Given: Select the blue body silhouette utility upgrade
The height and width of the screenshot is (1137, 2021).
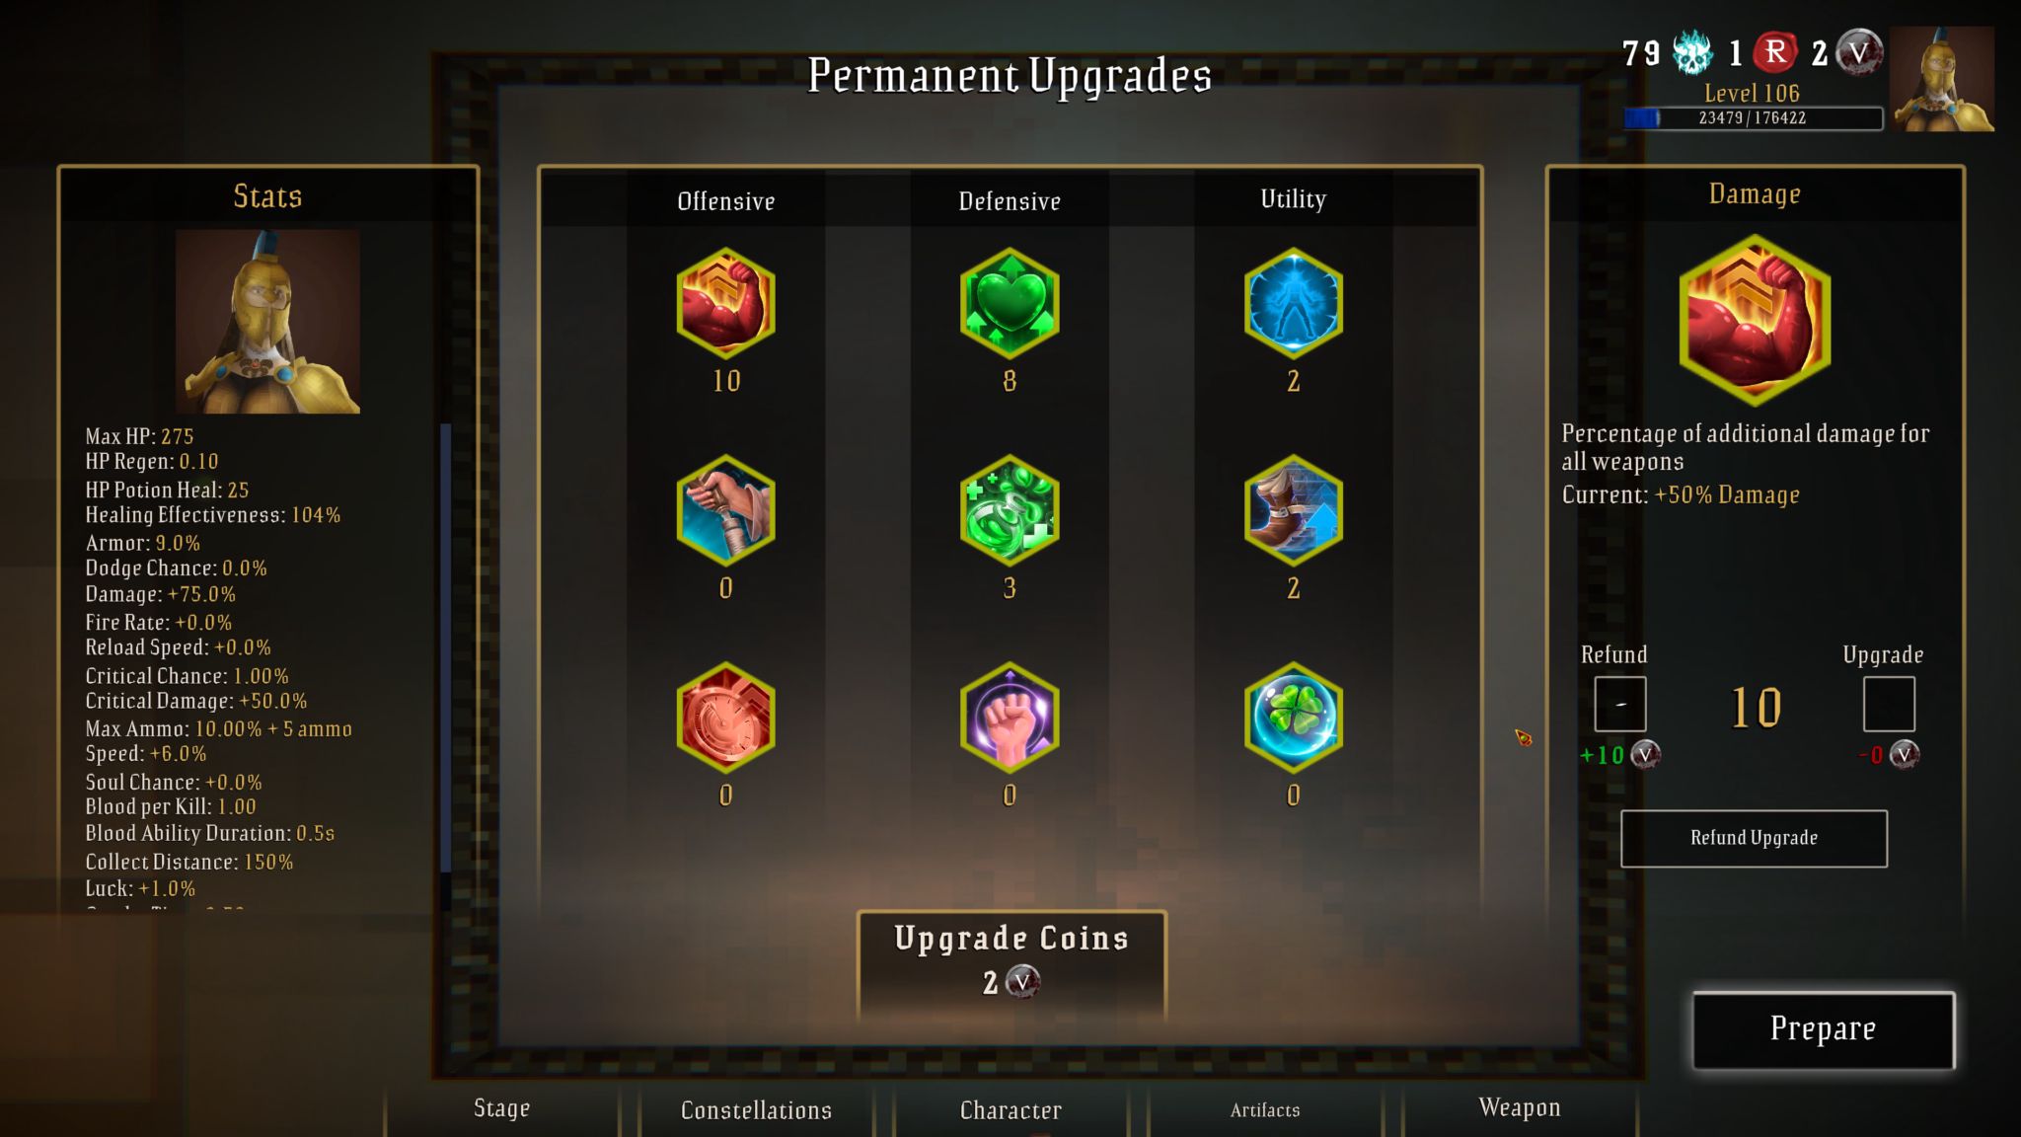Looking at the screenshot, I should 1293,303.
